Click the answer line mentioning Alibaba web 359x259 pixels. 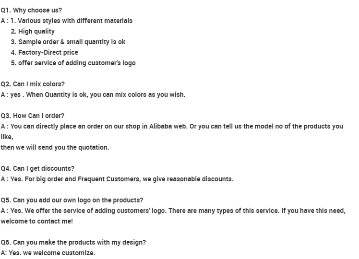pos(172,126)
